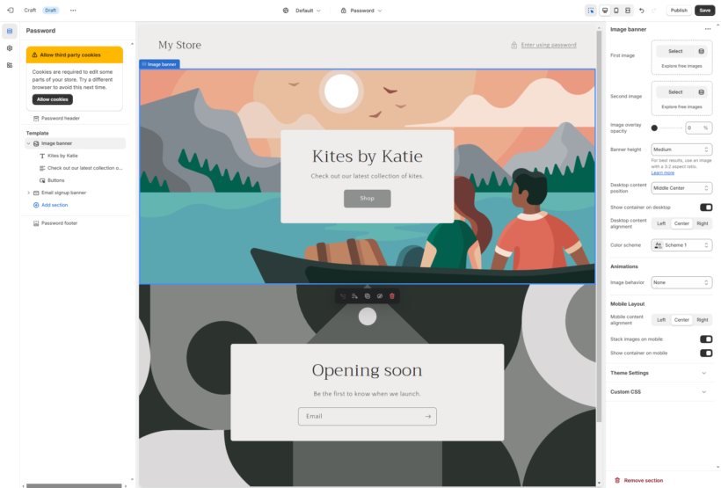Click database icon next to Second image Select
The width and height of the screenshot is (721, 488).
click(702, 92)
